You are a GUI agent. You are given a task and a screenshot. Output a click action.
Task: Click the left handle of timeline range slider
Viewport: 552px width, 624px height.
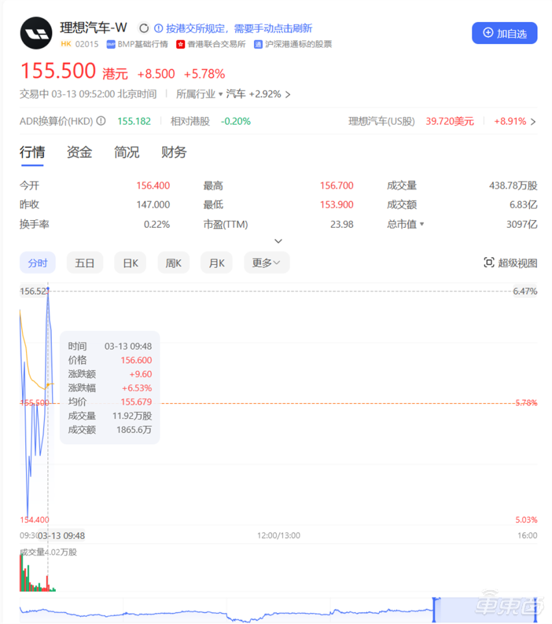pos(434,609)
